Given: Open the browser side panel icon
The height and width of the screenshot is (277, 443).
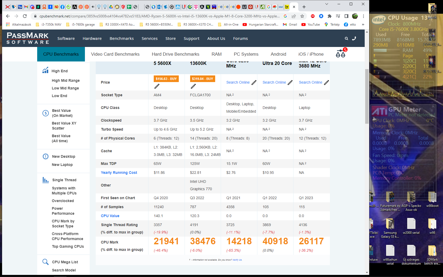Looking at the screenshot, I should click(346, 16).
